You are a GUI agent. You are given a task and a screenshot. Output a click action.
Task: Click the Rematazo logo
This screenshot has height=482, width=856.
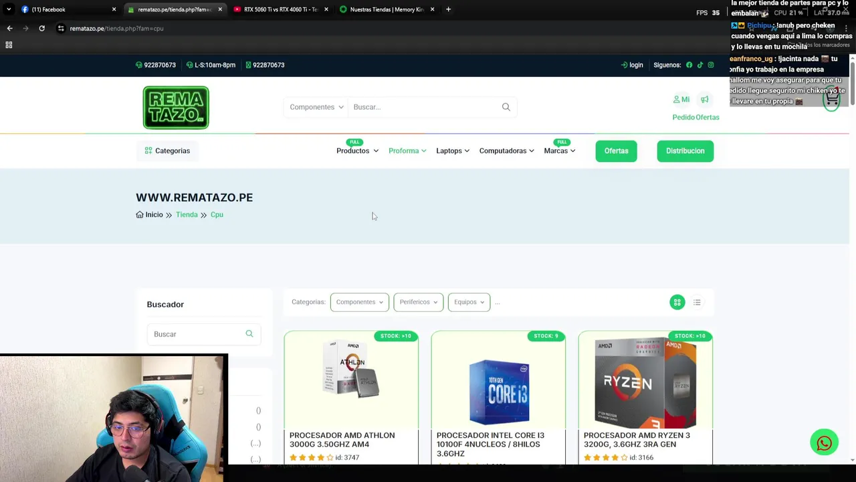click(176, 107)
